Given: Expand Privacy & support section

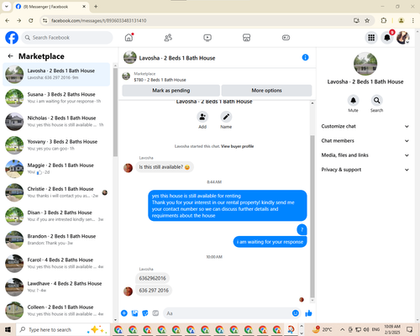Looking at the screenshot, I should click(x=365, y=170).
